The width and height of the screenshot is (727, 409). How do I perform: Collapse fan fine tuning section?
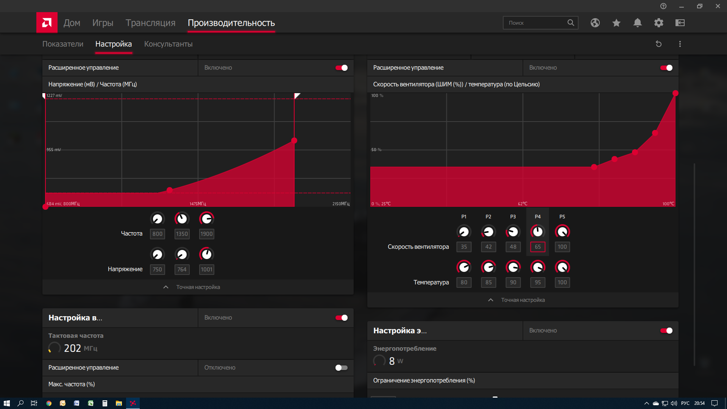pos(523,300)
